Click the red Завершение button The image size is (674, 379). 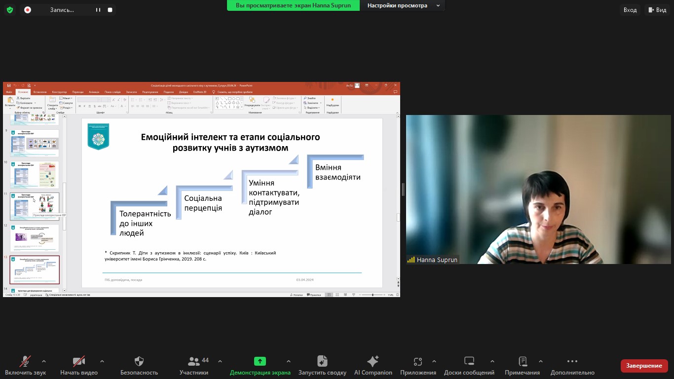point(644,366)
